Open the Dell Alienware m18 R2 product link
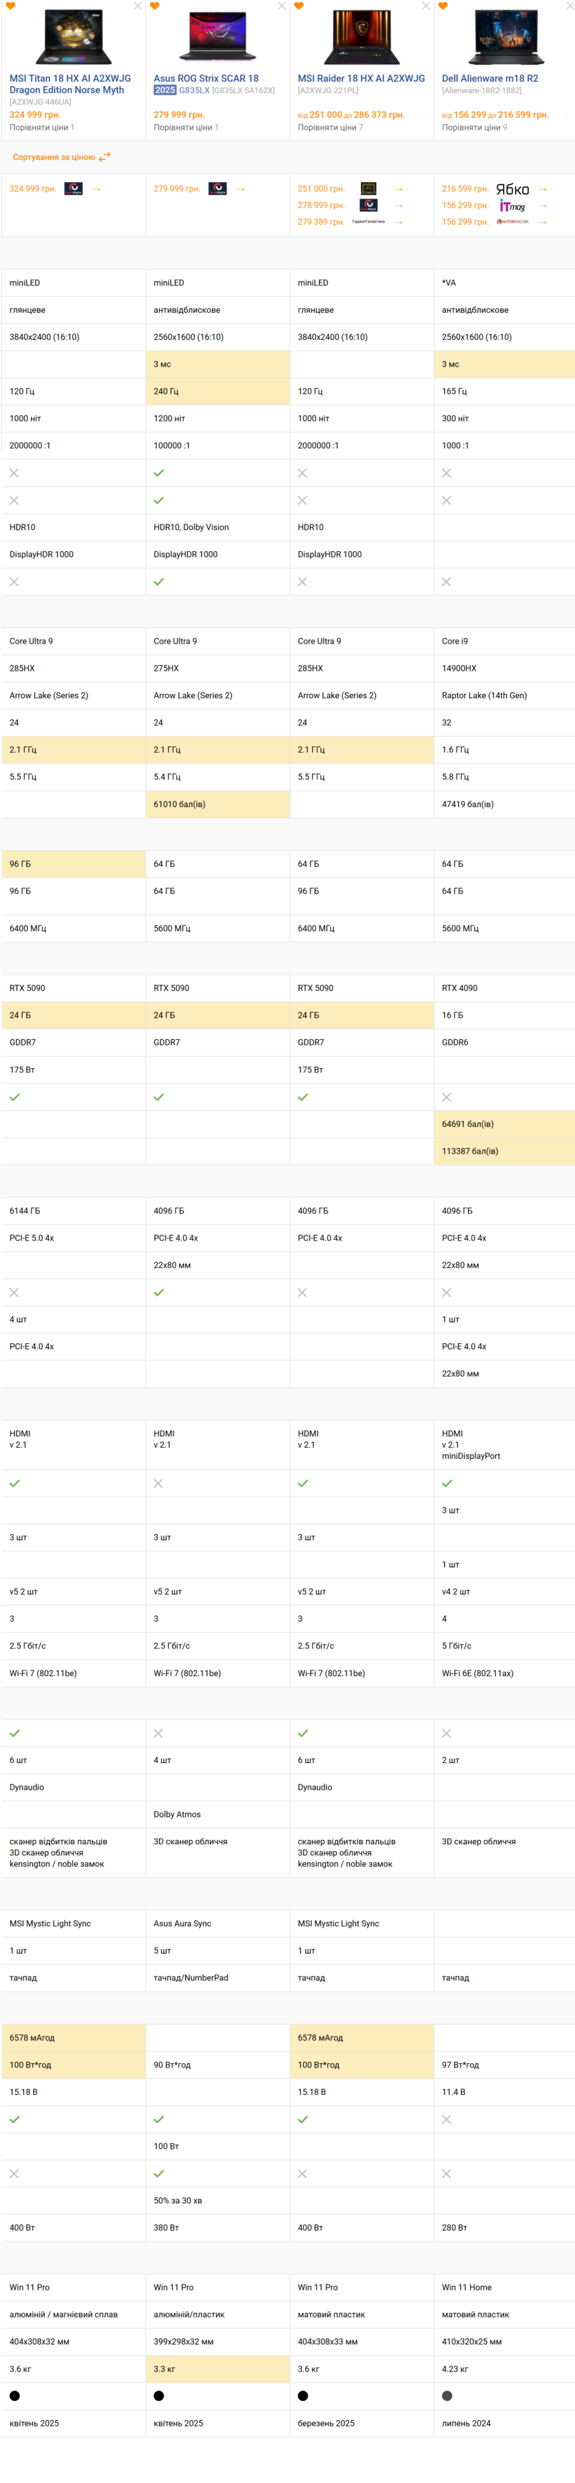This screenshot has width=575, height=2483. point(490,79)
